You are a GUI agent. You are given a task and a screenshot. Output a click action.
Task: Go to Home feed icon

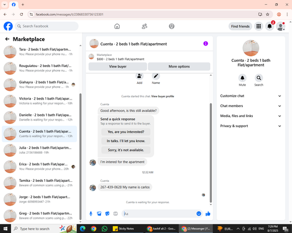tap(117, 26)
